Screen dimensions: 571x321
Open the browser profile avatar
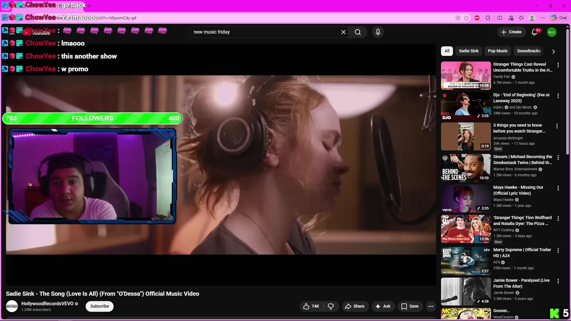tap(532, 18)
